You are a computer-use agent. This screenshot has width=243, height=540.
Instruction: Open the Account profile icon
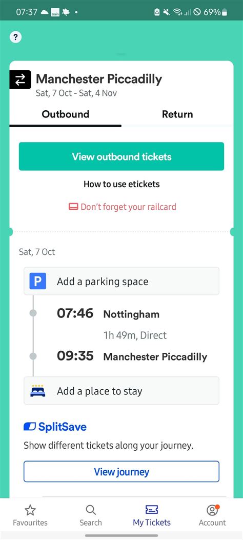pyautogui.click(x=212, y=510)
